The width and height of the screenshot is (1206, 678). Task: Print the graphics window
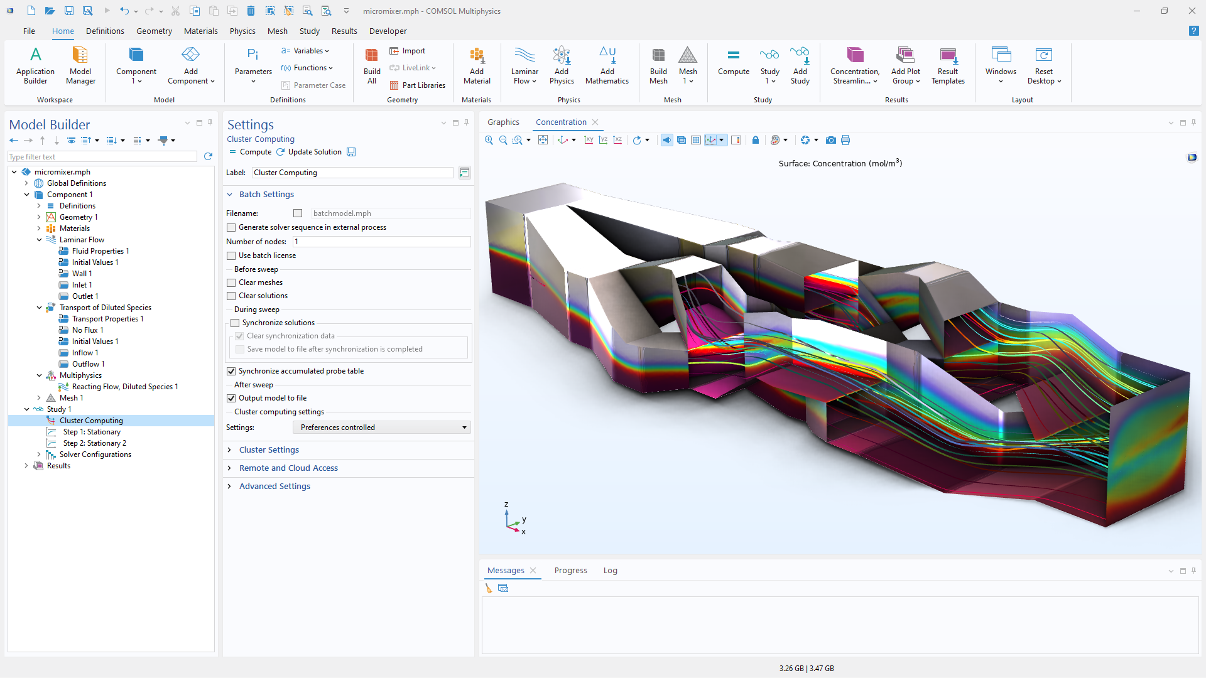coord(845,140)
